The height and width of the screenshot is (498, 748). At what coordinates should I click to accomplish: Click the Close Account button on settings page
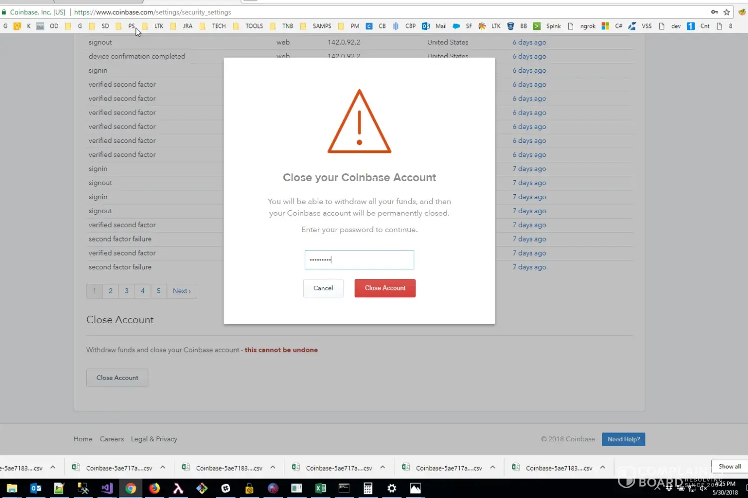pos(117,377)
